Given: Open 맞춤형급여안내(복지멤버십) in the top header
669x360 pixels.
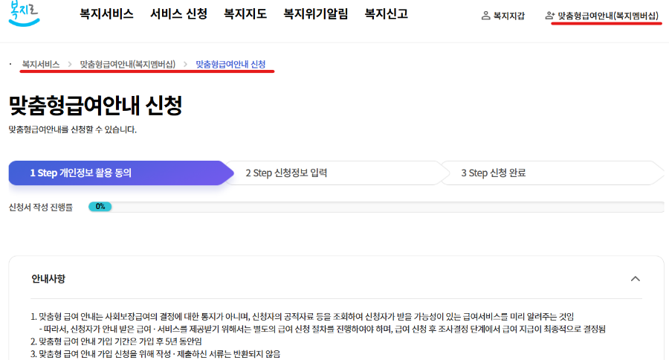Looking at the screenshot, I should point(608,16).
